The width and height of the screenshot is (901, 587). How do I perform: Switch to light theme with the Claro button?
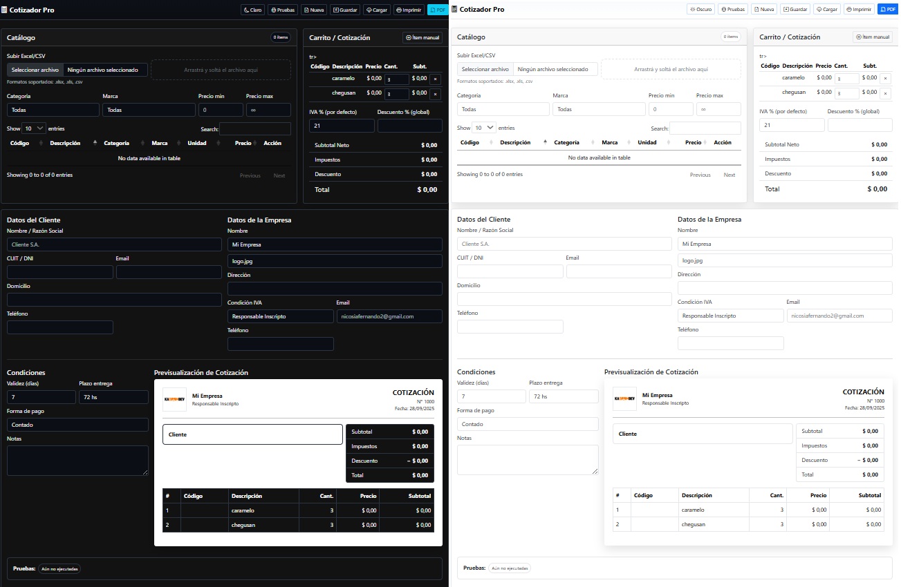(252, 10)
